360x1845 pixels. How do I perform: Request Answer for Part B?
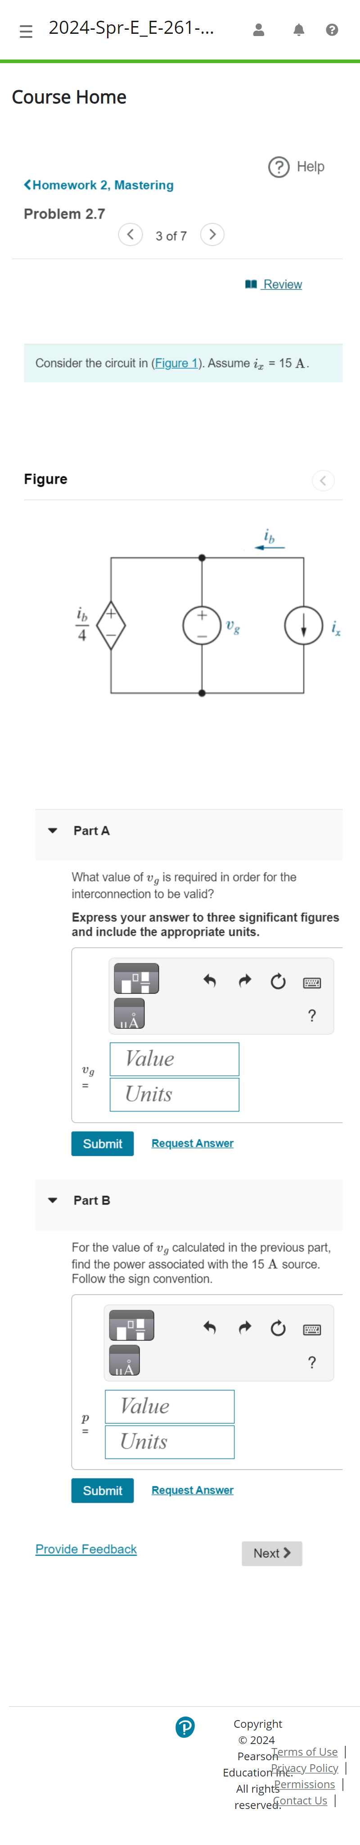pyautogui.click(x=191, y=1489)
